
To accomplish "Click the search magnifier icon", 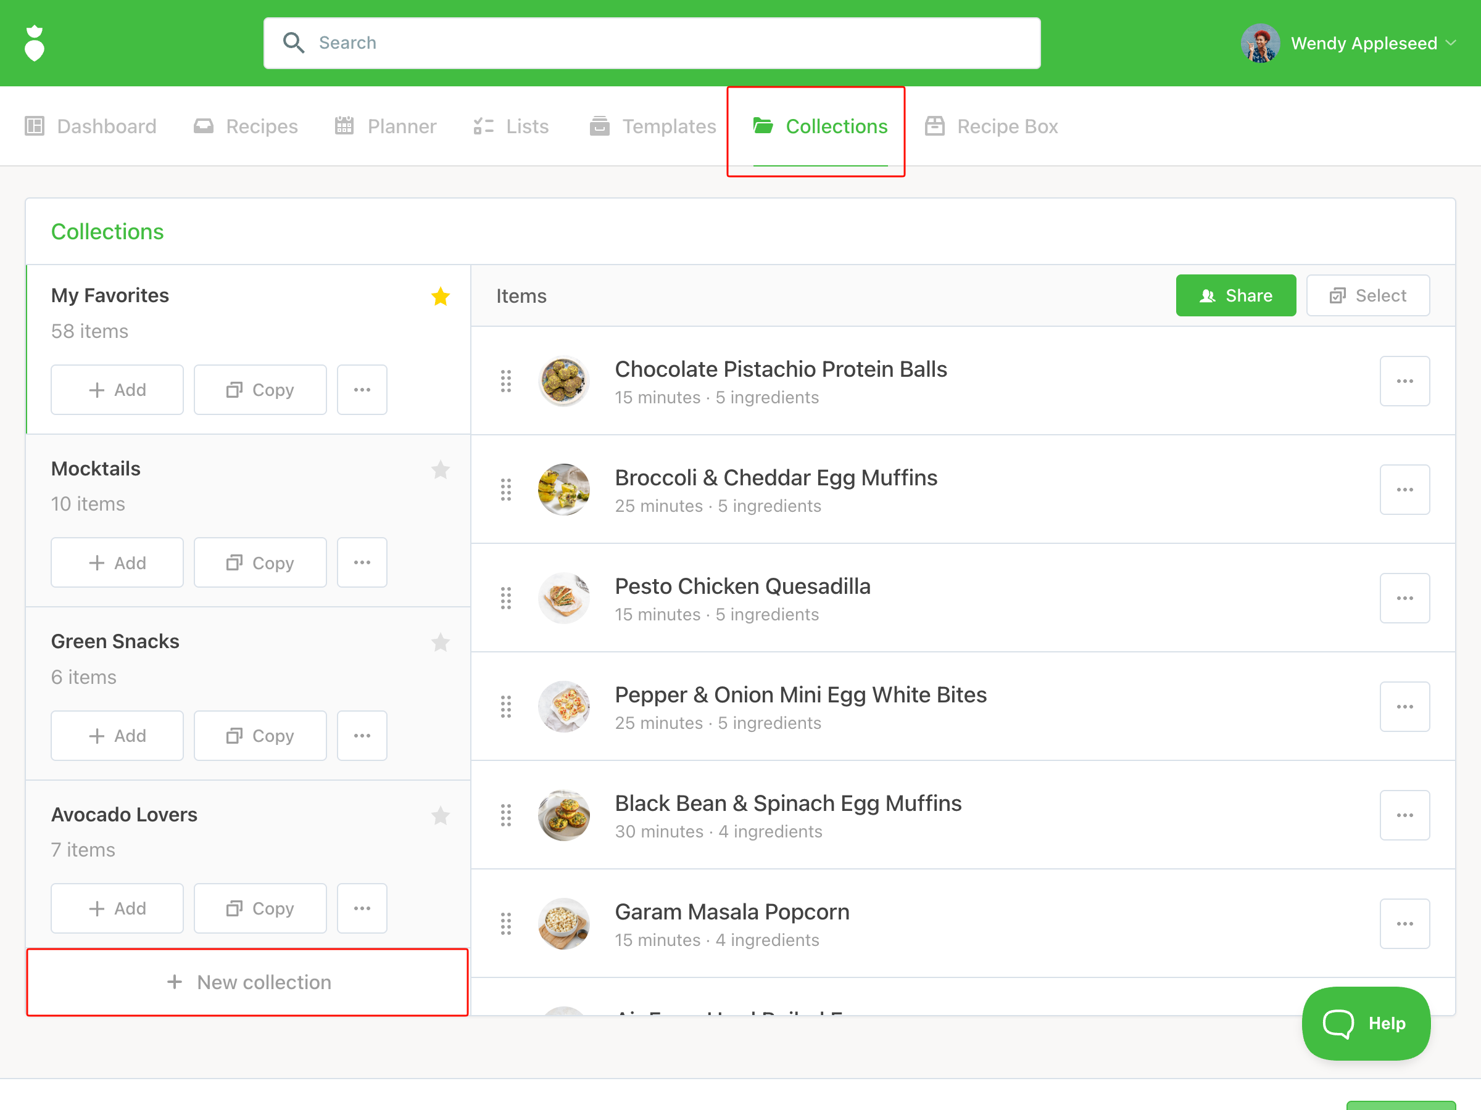I will pyautogui.click(x=293, y=43).
